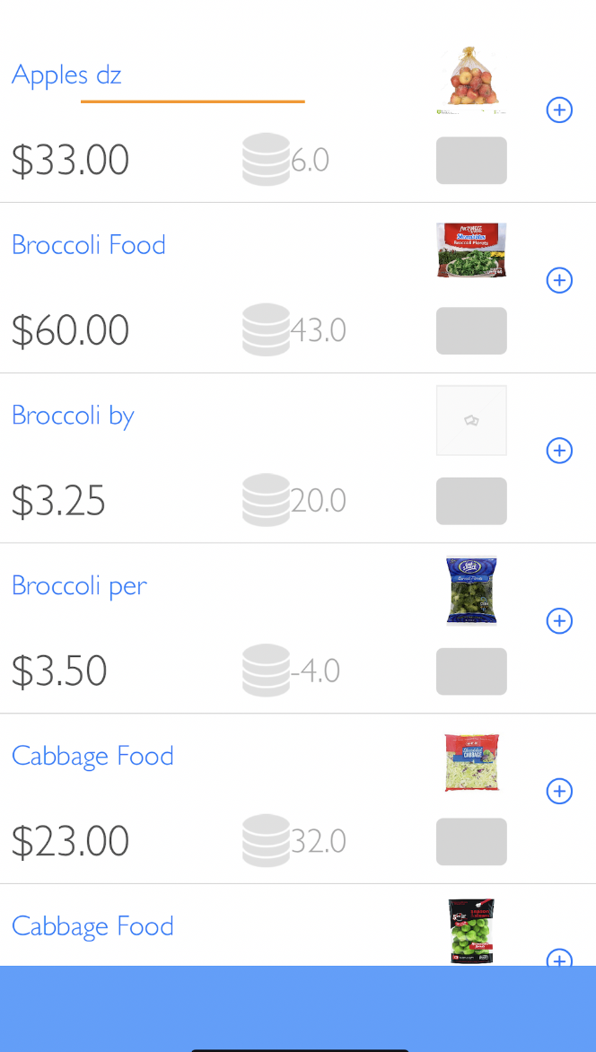
Task: Select the gray quantity box in $3.50 row
Action: pyautogui.click(x=471, y=671)
